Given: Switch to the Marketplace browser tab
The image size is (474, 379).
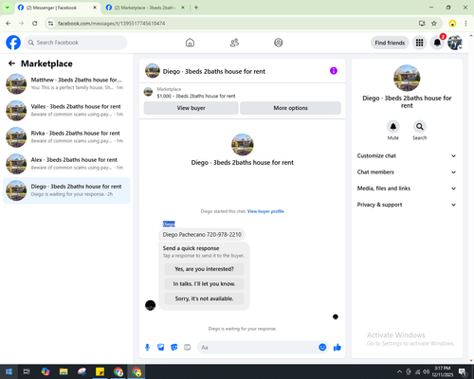Looking at the screenshot, I should [x=145, y=8].
